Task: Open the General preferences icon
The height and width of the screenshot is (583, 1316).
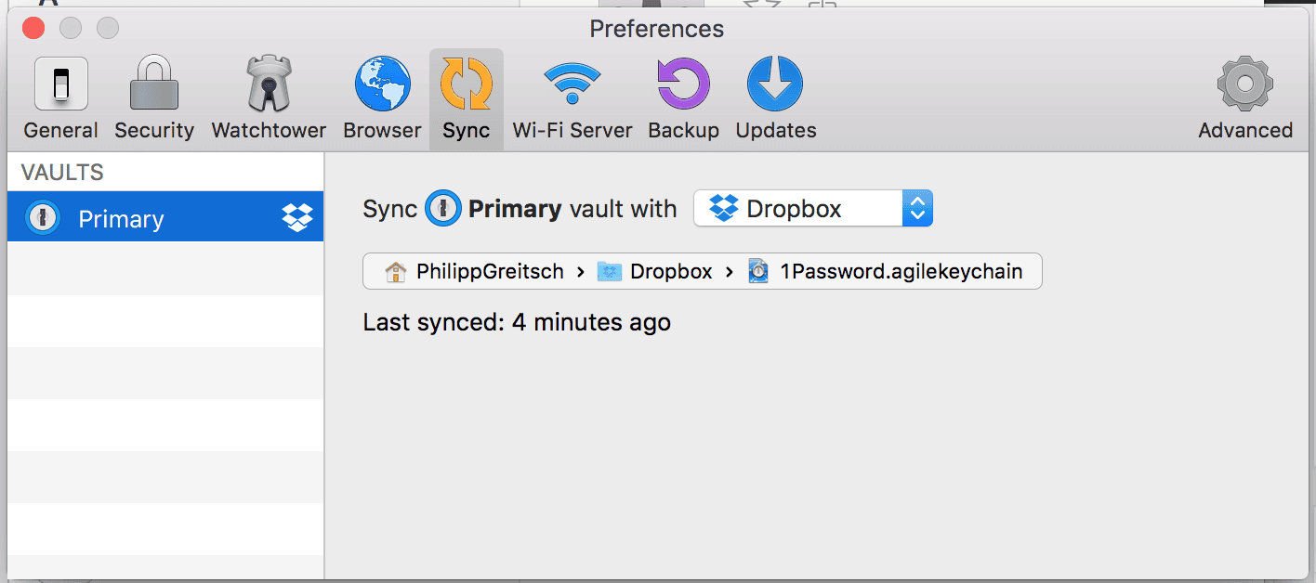Action: click(x=61, y=84)
